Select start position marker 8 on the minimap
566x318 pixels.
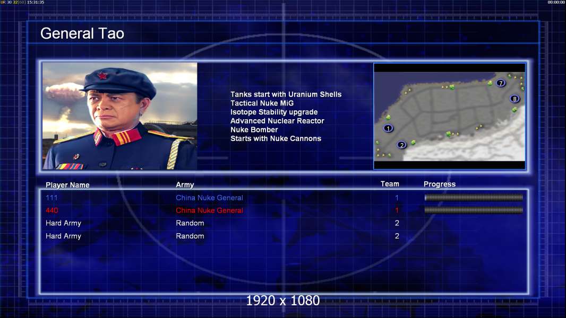[514, 99]
